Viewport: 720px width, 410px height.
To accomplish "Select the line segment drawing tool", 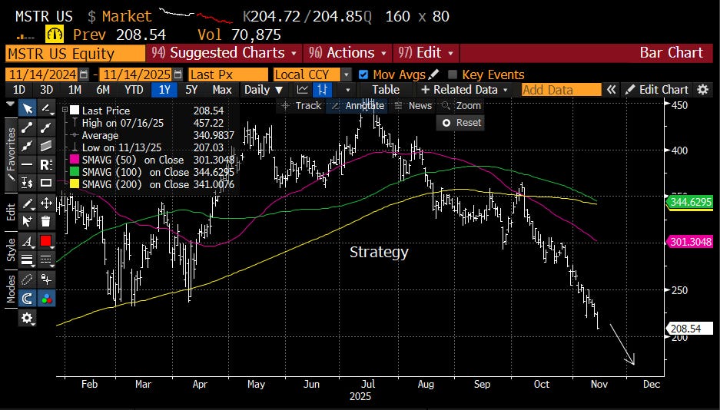I will pos(28,127).
